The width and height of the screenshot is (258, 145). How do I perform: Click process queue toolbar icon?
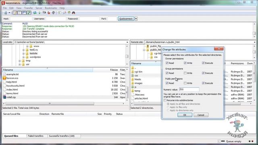tap(40, 13)
